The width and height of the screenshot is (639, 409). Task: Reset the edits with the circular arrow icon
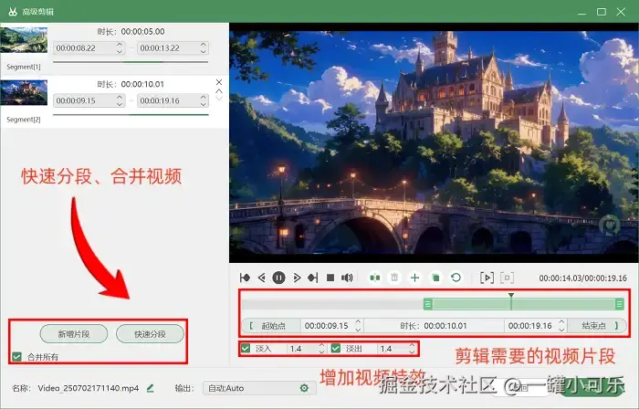click(456, 278)
